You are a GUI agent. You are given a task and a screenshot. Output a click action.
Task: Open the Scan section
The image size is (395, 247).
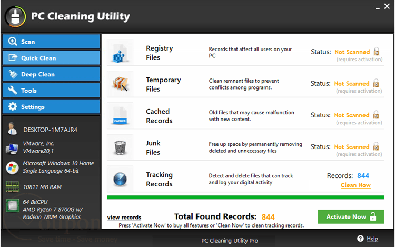(52, 42)
